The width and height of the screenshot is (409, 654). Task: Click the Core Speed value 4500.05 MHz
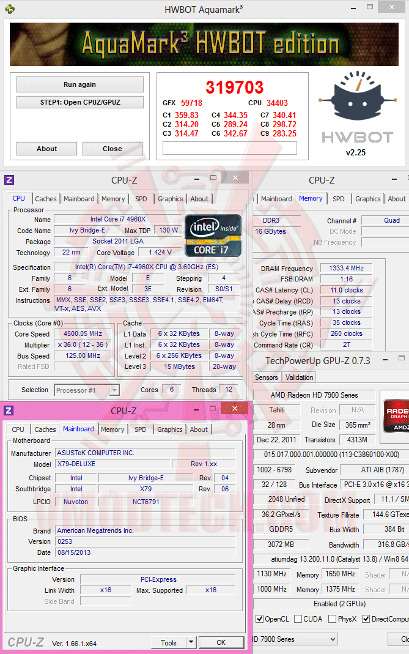point(83,333)
